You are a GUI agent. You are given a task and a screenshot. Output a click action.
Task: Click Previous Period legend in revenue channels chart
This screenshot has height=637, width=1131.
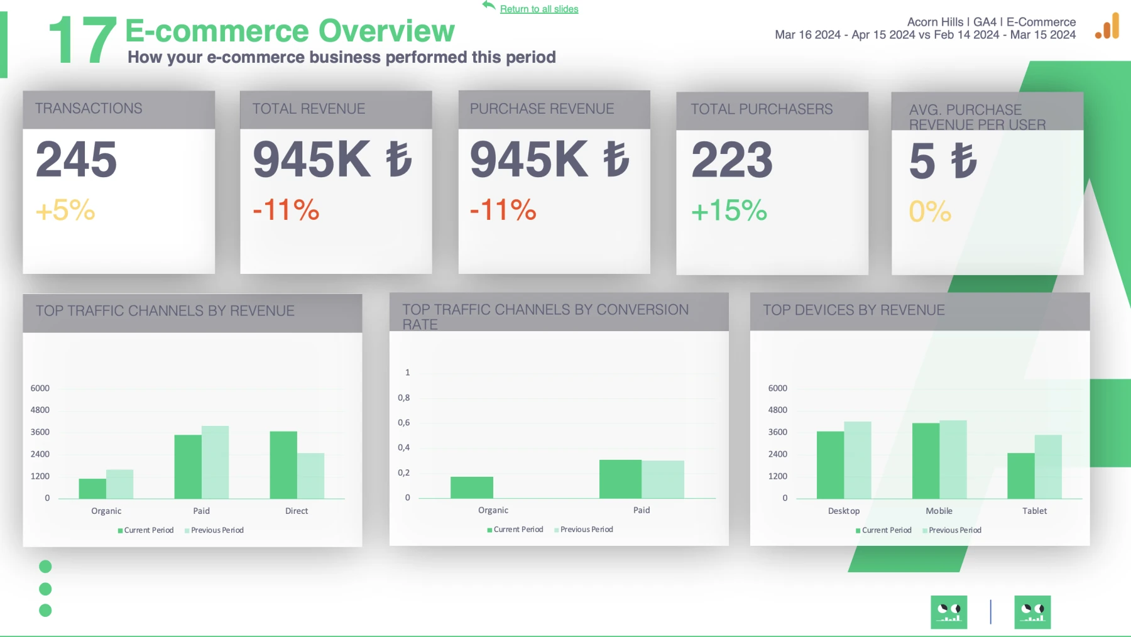pos(214,530)
